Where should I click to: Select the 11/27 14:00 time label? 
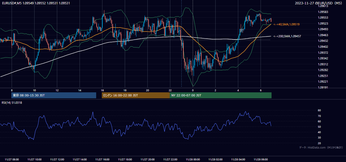pyautogui.click(x=80, y=160)
